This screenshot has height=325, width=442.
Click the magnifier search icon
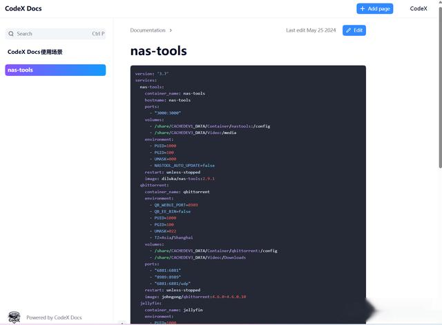[x=11, y=34]
